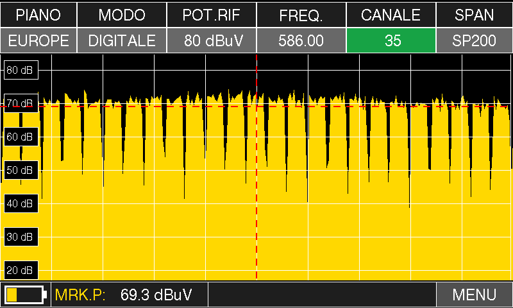This screenshot has height=308, width=513.
Task: Click the 30 dB scale label
Action: (21, 237)
